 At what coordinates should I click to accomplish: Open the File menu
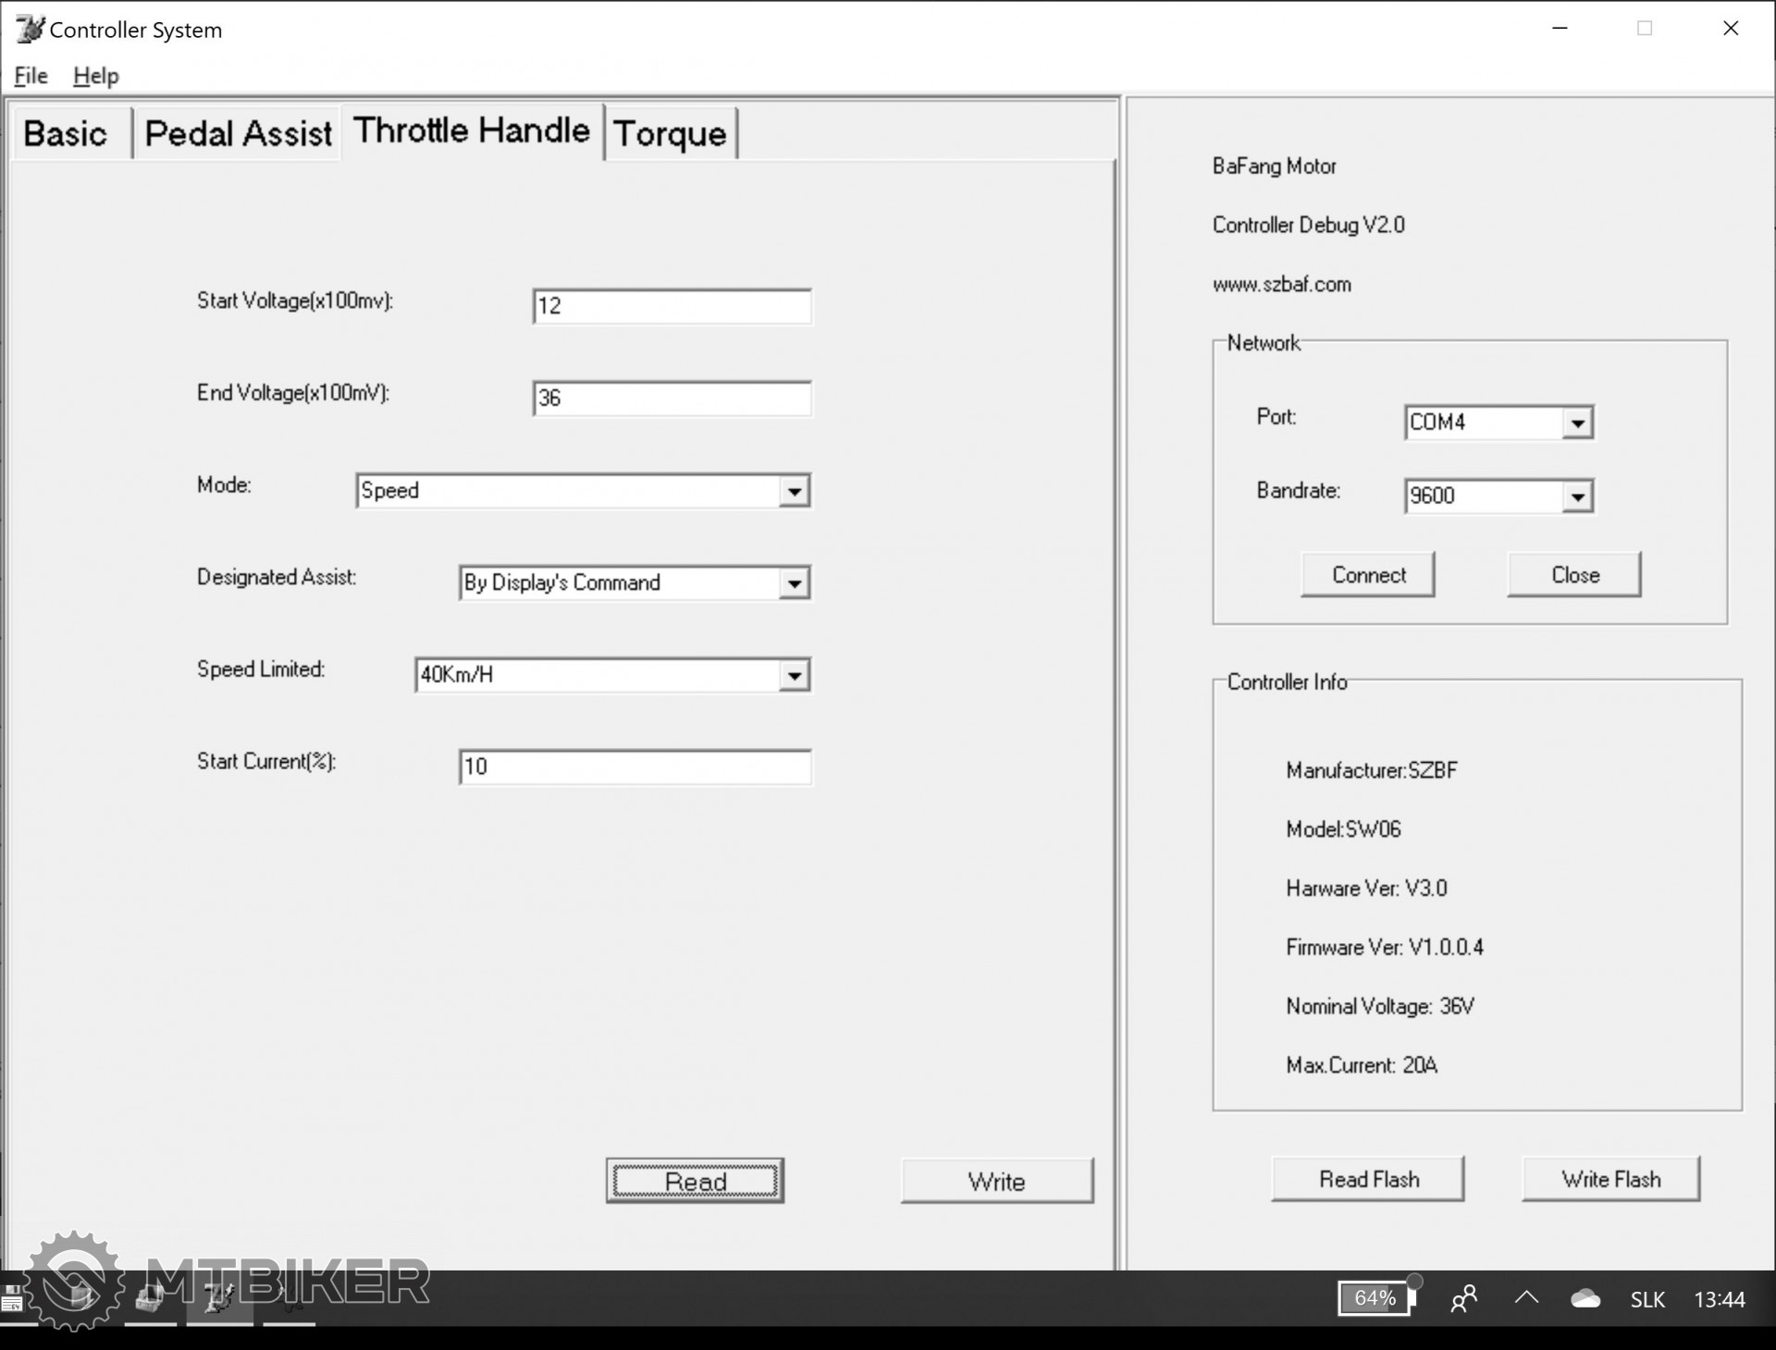31,76
